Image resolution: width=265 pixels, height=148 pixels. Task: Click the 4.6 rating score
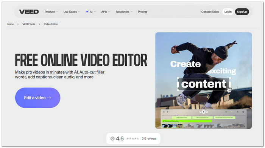point(120,139)
